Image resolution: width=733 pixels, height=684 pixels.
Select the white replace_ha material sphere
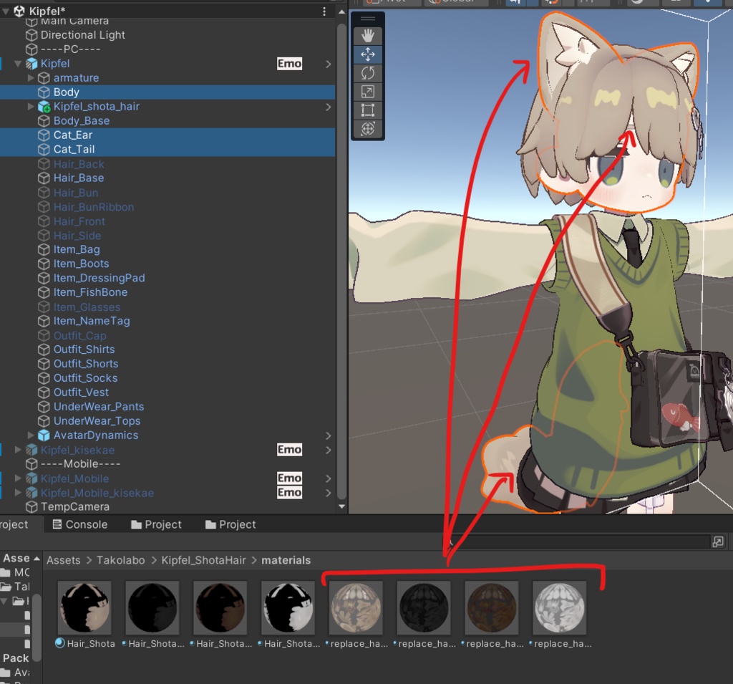click(560, 608)
